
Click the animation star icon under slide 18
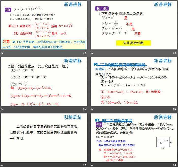click(x=92, y=165)
